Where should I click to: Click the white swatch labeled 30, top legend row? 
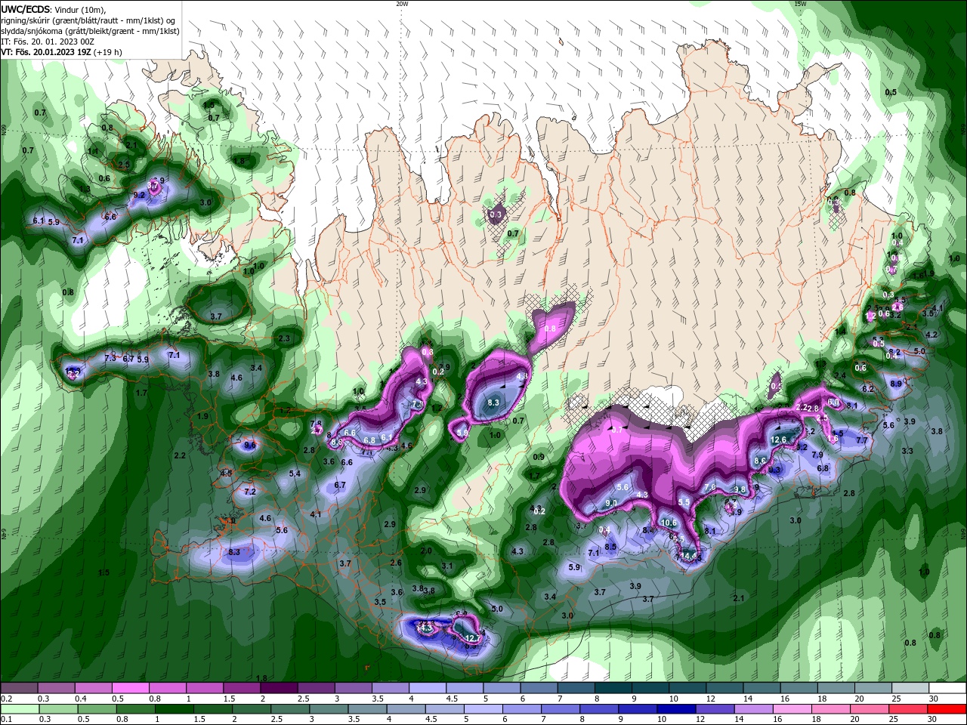tap(948, 688)
